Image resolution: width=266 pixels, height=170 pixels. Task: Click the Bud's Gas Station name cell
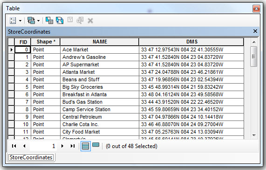pyautogui.click(x=100, y=102)
